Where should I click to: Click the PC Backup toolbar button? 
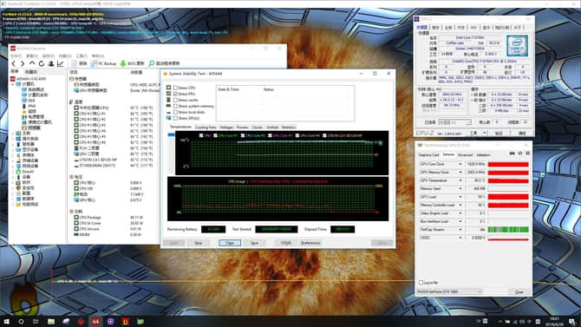click(x=103, y=63)
